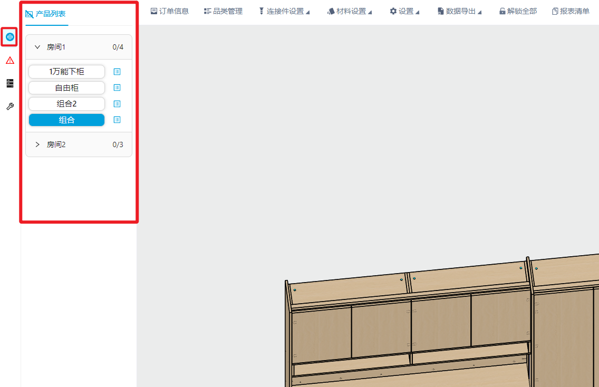
Task: Open the 报表清单 report list
Action: click(x=571, y=11)
